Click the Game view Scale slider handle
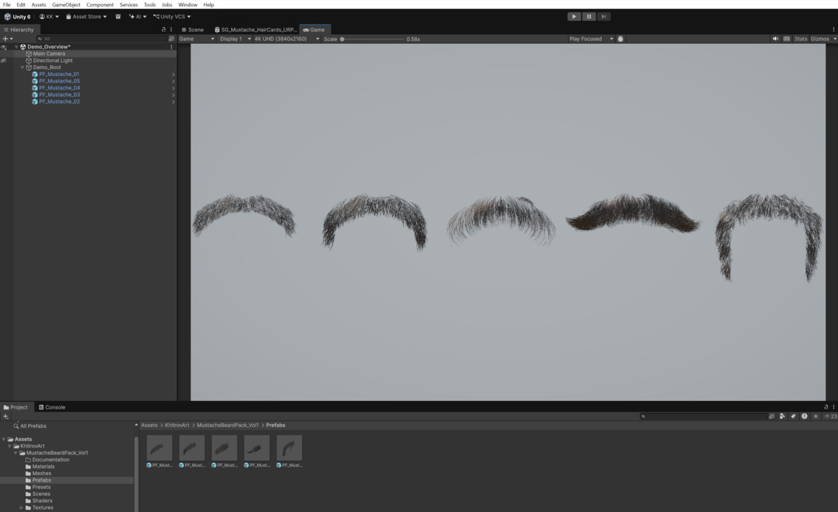The width and height of the screenshot is (838, 512). point(342,39)
